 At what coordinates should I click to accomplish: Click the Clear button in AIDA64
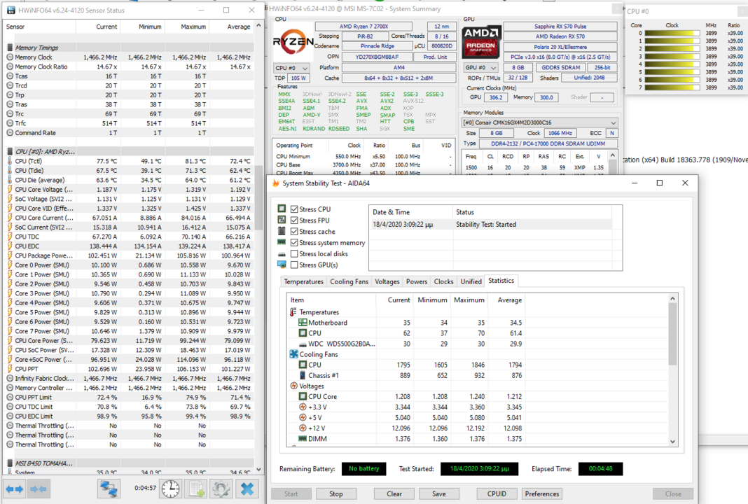tap(394, 493)
